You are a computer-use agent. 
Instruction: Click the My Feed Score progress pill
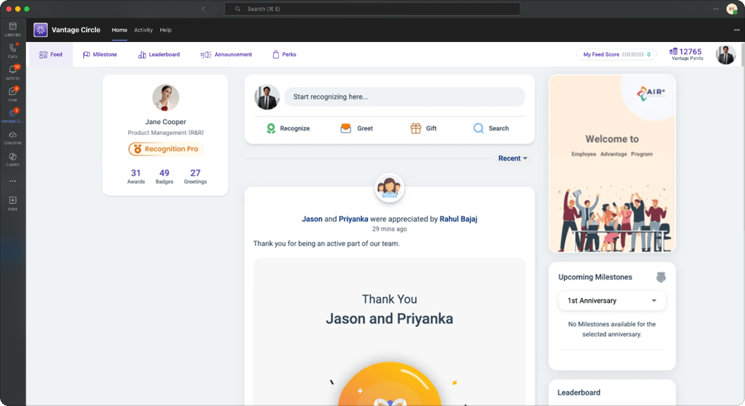(617, 54)
